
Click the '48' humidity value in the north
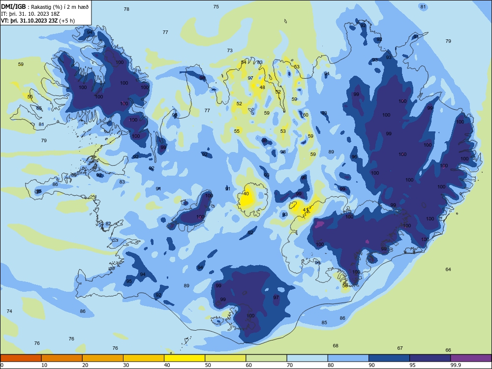262,87
